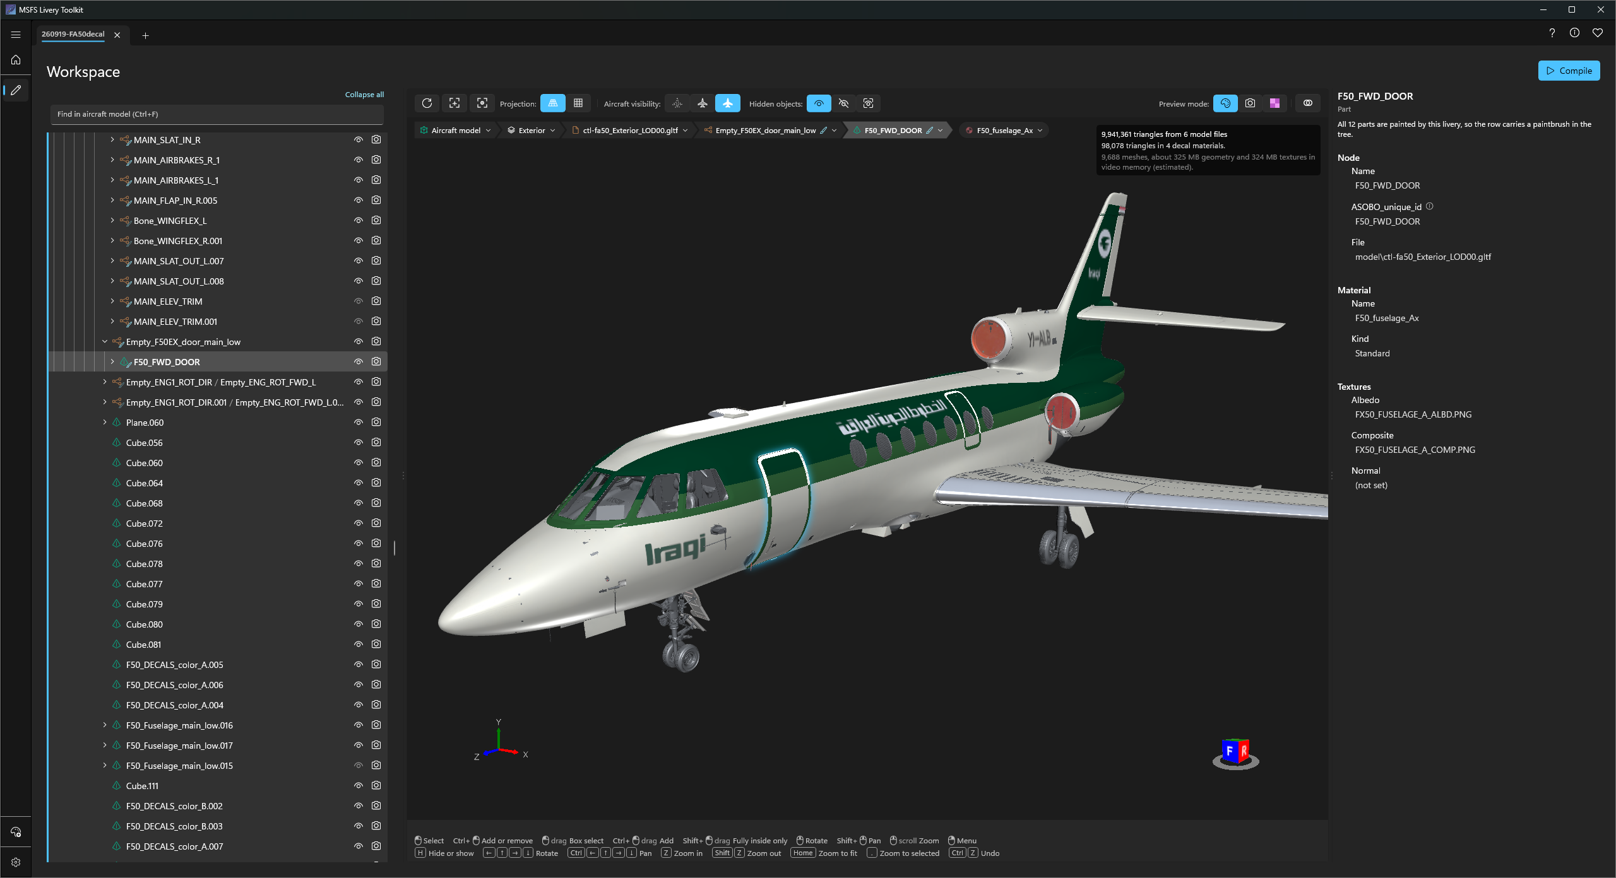Open the help question mark icon
Viewport: 1616px width, 878px height.
(x=1552, y=33)
